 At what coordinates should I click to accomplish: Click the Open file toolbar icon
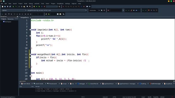tap(5, 7)
